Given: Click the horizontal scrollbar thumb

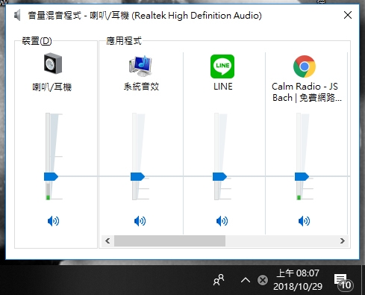Looking at the screenshot, I should (x=169, y=241).
